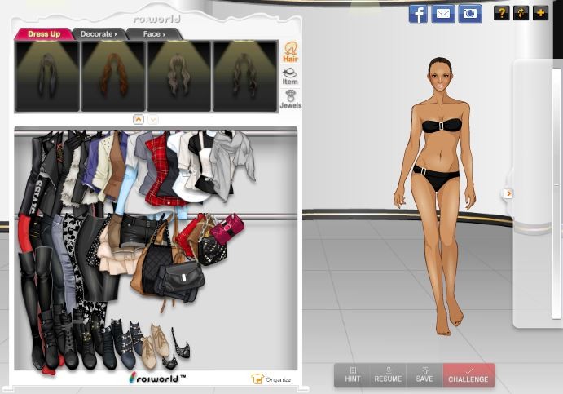This screenshot has width=563, height=394.
Task: Switch to the Decorate tab
Action: 99,34
